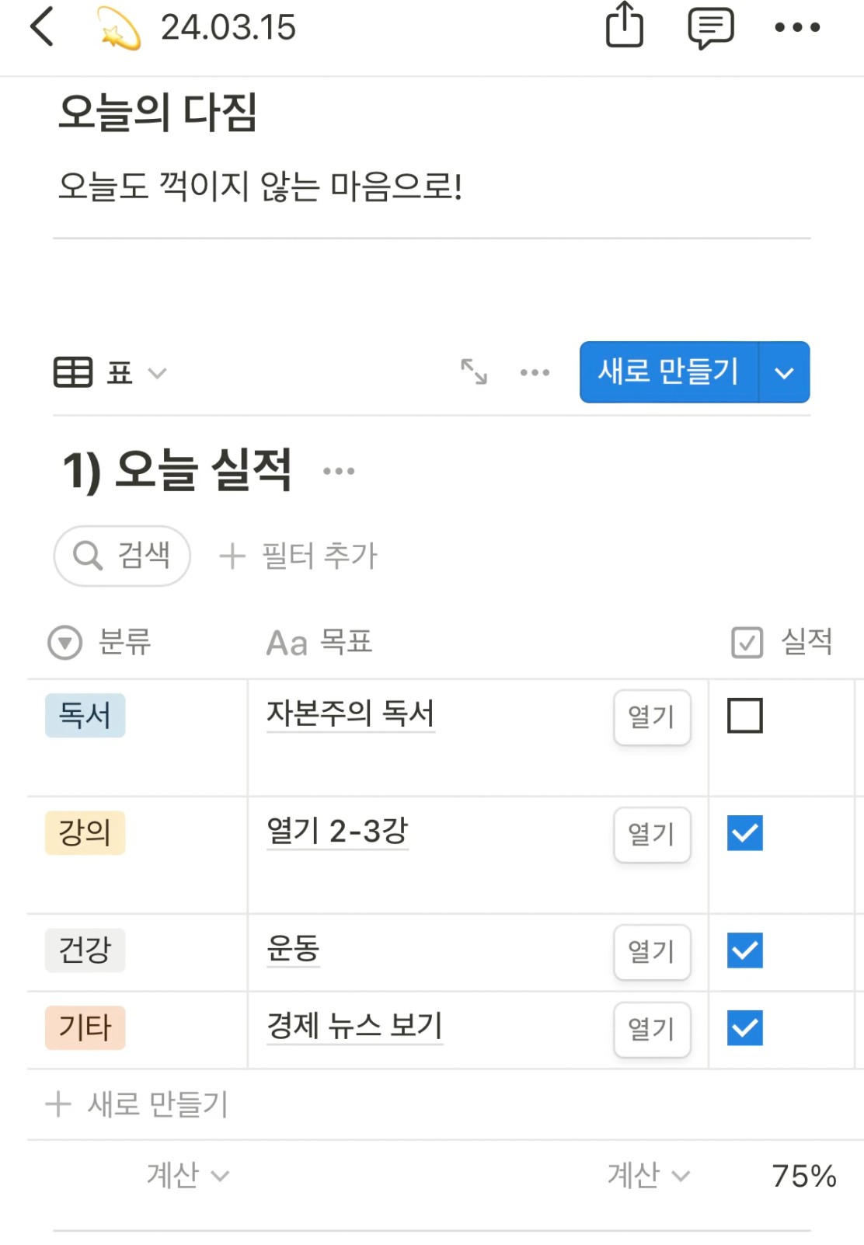Image resolution: width=864 pixels, height=1245 pixels.
Task: Click the shooting star page icon
Action: [x=119, y=28]
